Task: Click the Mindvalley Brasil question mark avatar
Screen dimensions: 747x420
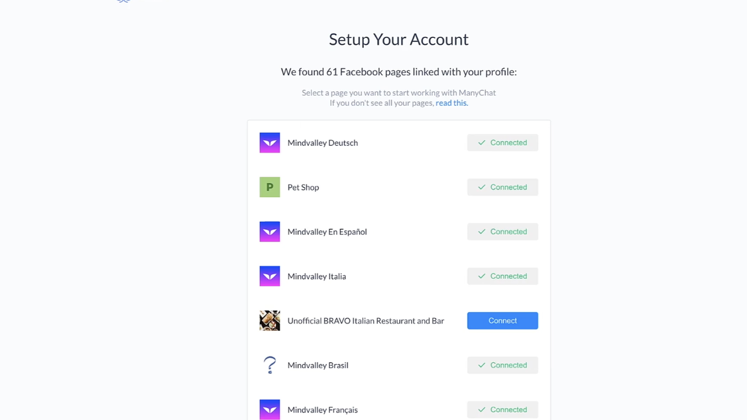Action: (x=269, y=365)
